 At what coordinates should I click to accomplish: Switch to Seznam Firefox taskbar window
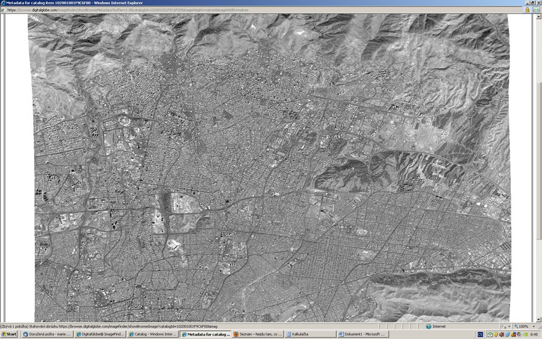coord(258,334)
